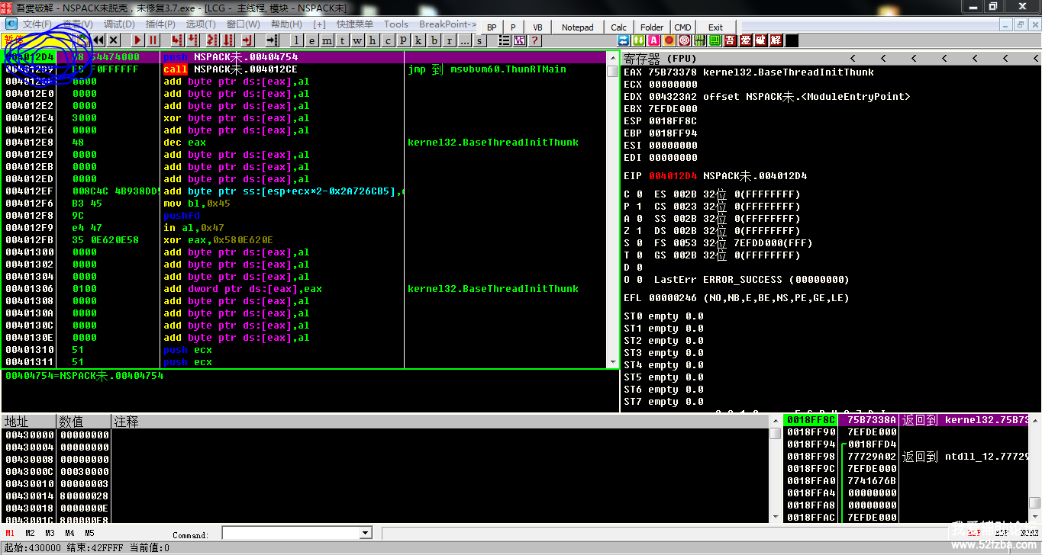The image size is (1042, 555).
Task: Click the pink 'A' plugin icon
Action: click(654, 40)
